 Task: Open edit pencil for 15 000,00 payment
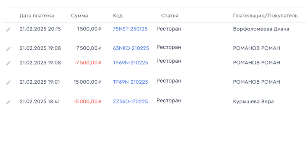click(8, 82)
